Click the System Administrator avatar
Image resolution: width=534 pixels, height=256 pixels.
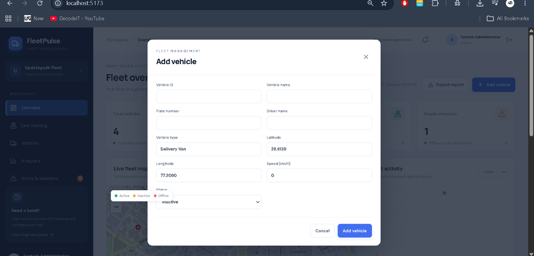[x=452, y=40]
